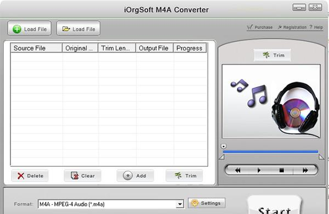Close the iOrgSoft M4A Converter window

[315, 8]
